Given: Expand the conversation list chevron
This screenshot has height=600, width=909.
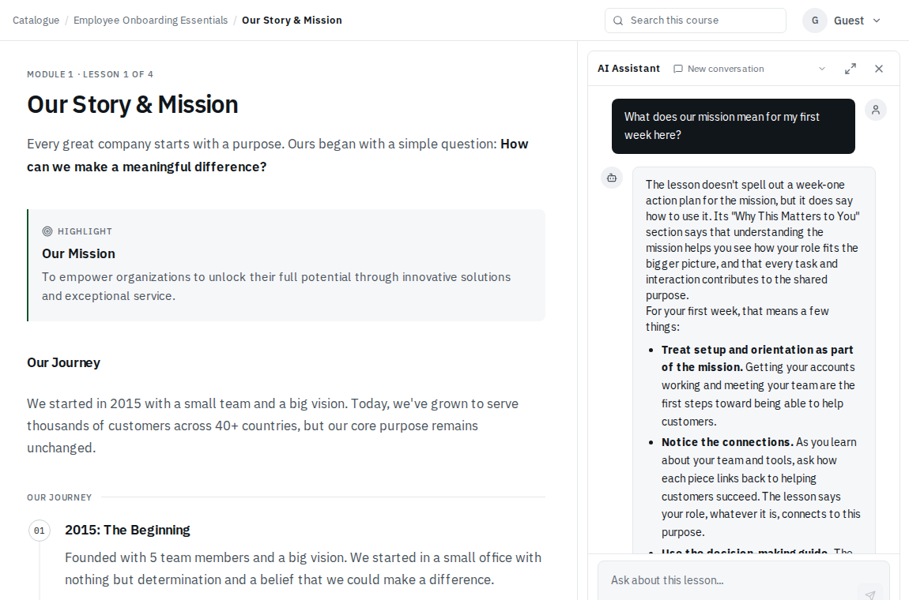Looking at the screenshot, I should click(821, 69).
